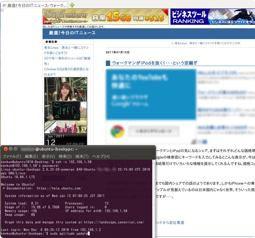Follow link ending ッドから首位奪還
The width and height of the screenshot is (255, 238).
(170, 223)
